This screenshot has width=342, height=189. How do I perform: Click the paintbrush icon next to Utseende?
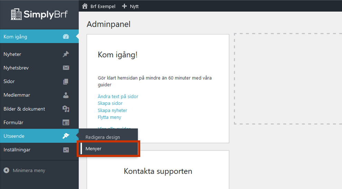point(66,136)
